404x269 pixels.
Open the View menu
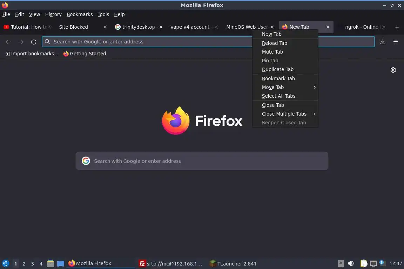34,14
